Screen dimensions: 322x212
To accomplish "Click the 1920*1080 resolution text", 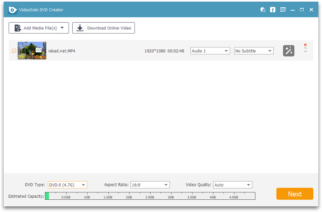I will 155,51.
